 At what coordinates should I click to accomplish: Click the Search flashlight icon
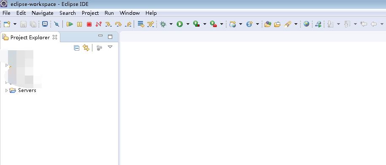pyautogui.click(x=288, y=24)
